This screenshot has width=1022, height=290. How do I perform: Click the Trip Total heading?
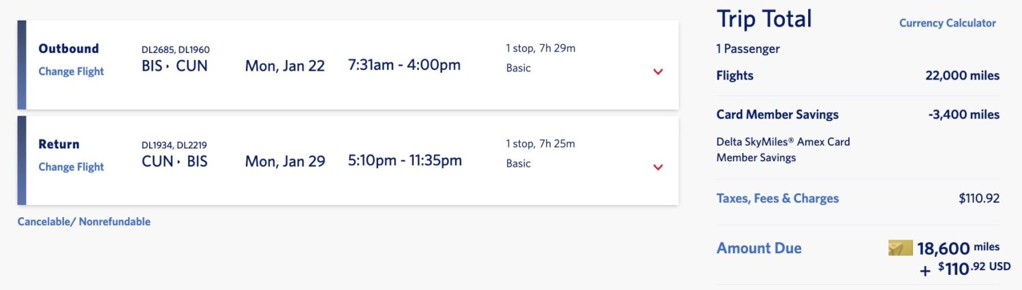coord(764,19)
